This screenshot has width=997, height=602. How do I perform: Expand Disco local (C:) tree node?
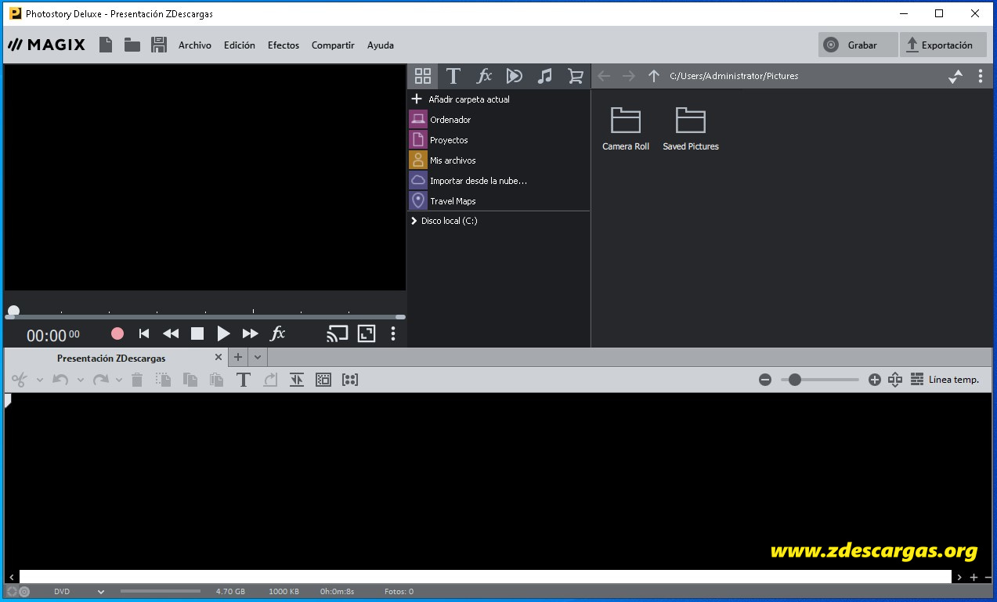pyautogui.click(x=414, y=222)
